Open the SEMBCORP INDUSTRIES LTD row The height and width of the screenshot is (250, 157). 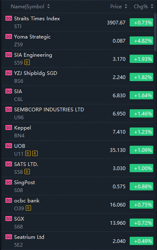[x=78, y=113]
